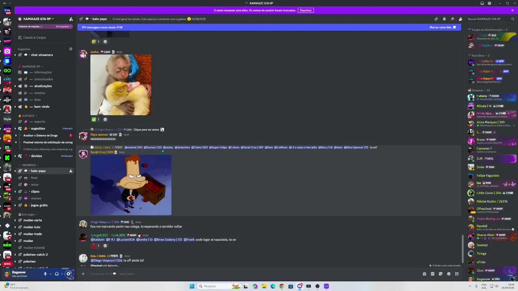Toggle the member list icon

click(x=461, y=19)
